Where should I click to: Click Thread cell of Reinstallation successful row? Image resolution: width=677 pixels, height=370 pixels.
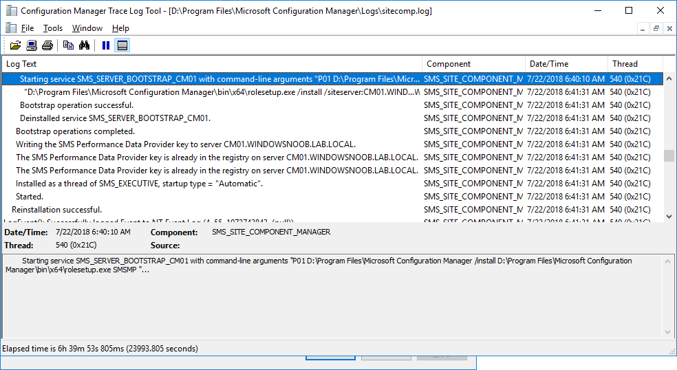630,209
